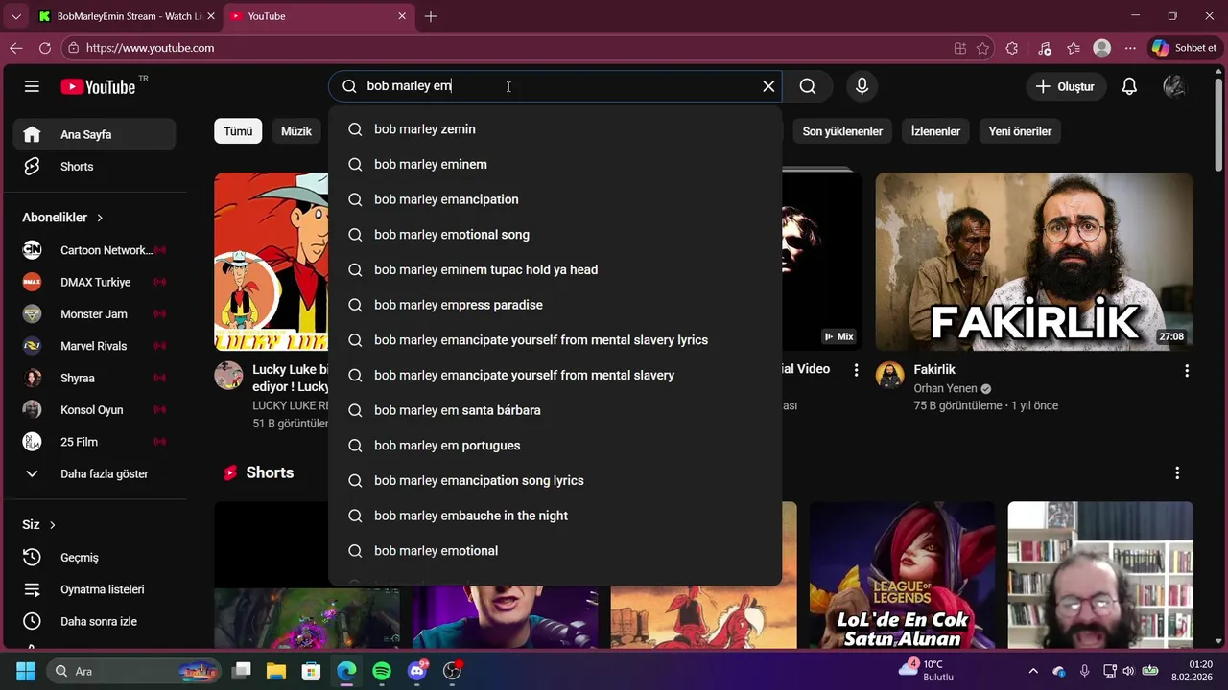Click the browser address bar
This screenshot has width=1228, height=690.
[508, 48]
